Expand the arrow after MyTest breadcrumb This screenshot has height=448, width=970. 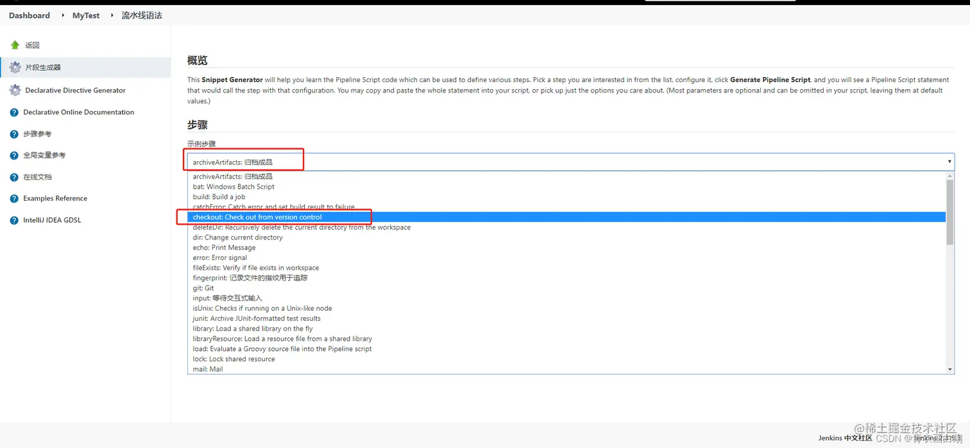click(112, 15)
